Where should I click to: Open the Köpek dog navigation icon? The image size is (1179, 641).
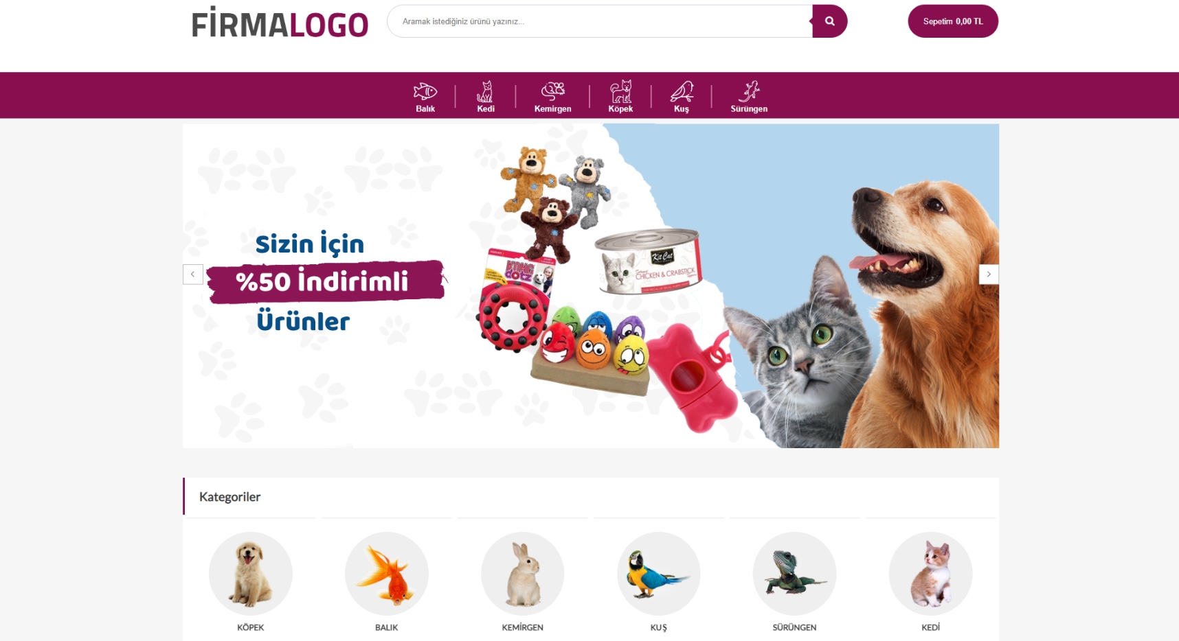point(620,91)
